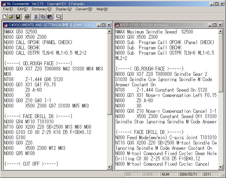Minimize the left NC document window
Viewport: 226px width, 178px height.
point(99,25)
